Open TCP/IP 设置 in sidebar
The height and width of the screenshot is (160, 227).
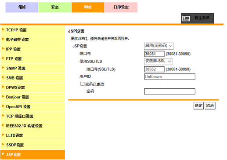pyautogui.click(x=32, y=30)
